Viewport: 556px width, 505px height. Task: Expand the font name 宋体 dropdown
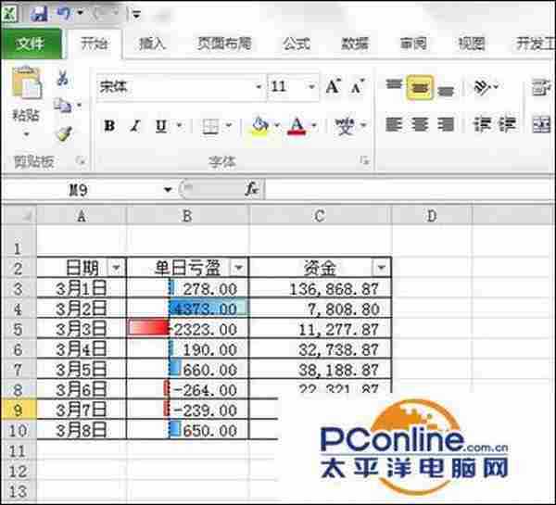coord(259,87)
